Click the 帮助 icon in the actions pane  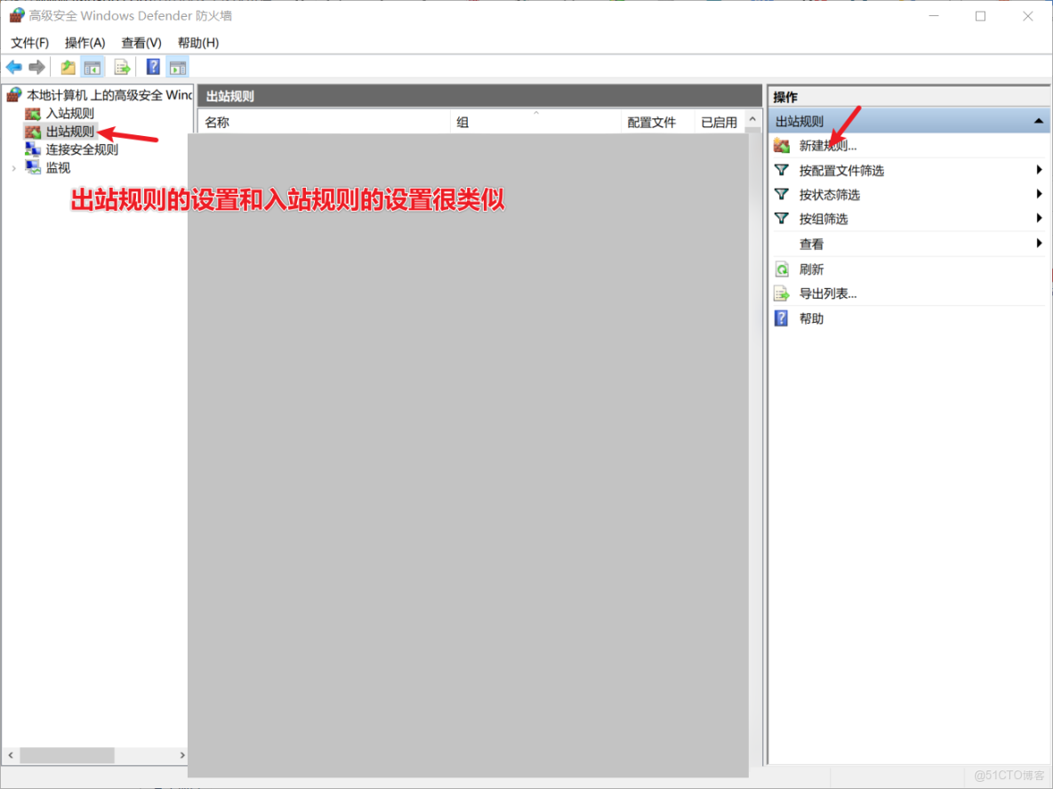coord(781,318)
